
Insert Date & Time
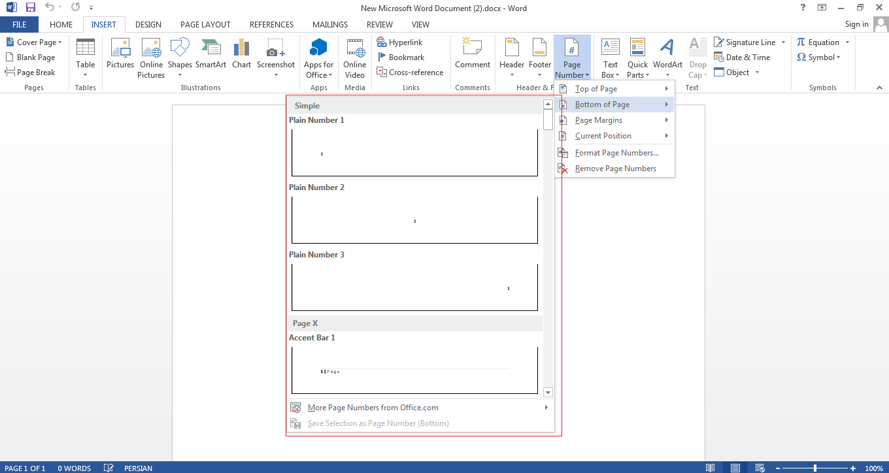(x=742, y=57)
